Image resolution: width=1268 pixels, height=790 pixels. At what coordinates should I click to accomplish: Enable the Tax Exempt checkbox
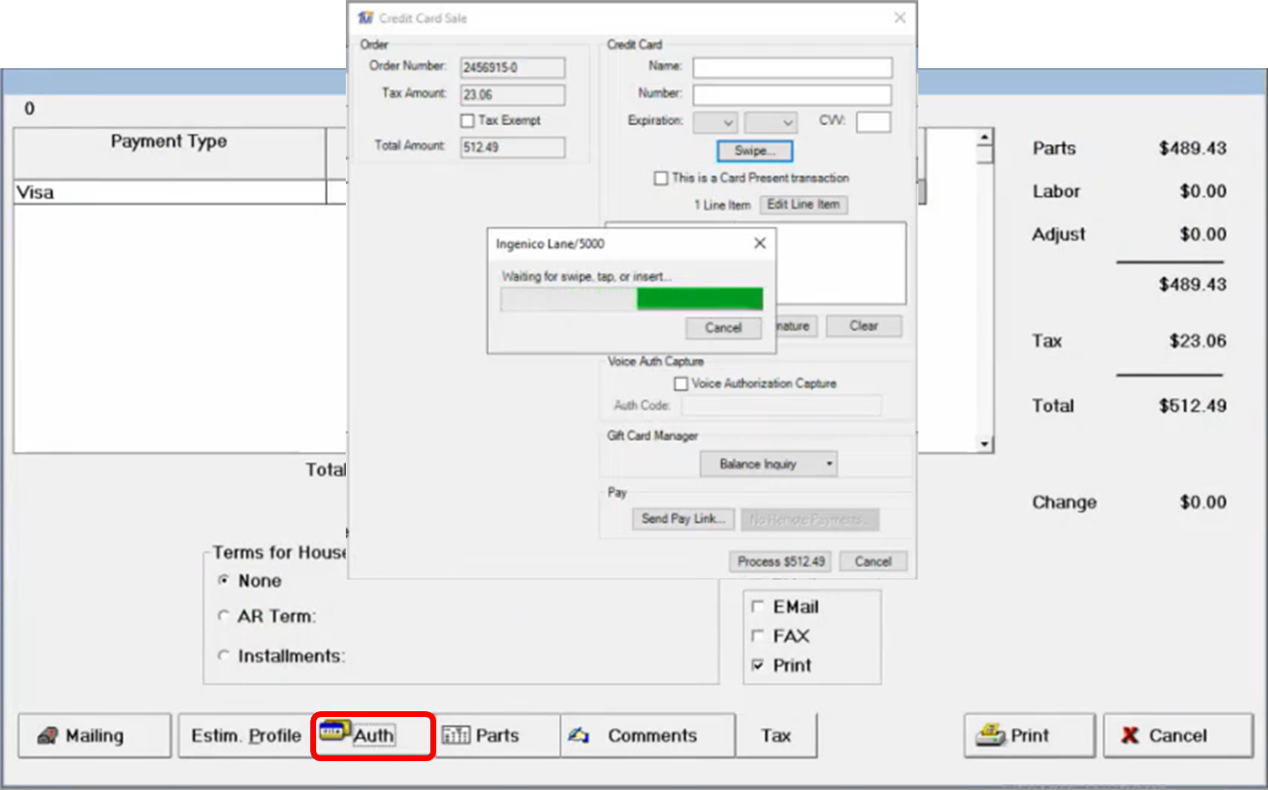click(x=468, y=120)
